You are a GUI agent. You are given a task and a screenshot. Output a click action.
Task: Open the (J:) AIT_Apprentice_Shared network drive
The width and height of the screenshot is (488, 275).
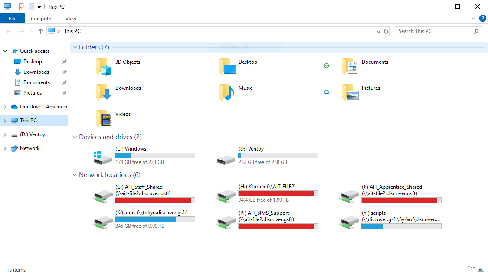pyautogui.click(x=349, y=196)
